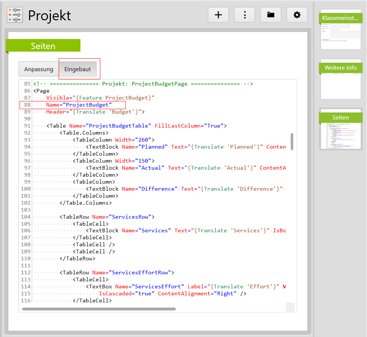Click the plus add button
The image size is (367, 337).
click(218, 15)
